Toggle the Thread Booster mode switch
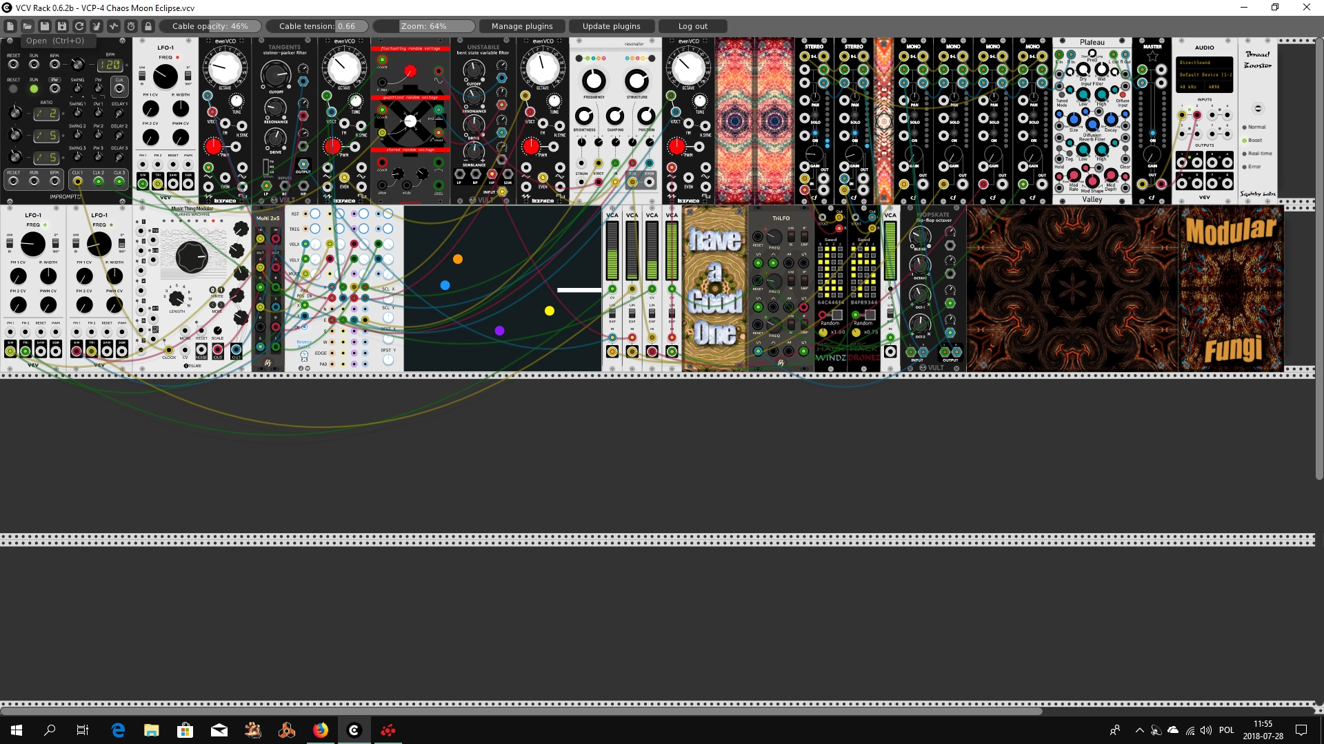Viewport: 1324px width, 744px height. [x=1258, y=109]
